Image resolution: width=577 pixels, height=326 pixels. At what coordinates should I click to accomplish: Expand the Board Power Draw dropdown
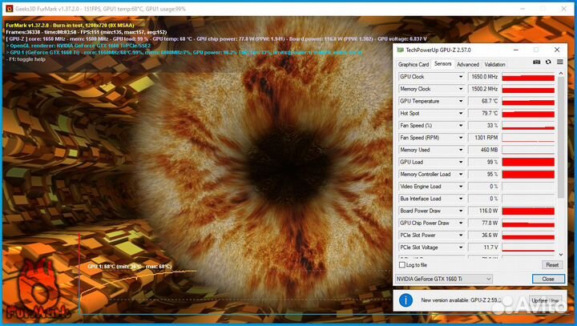pos(460,211)
